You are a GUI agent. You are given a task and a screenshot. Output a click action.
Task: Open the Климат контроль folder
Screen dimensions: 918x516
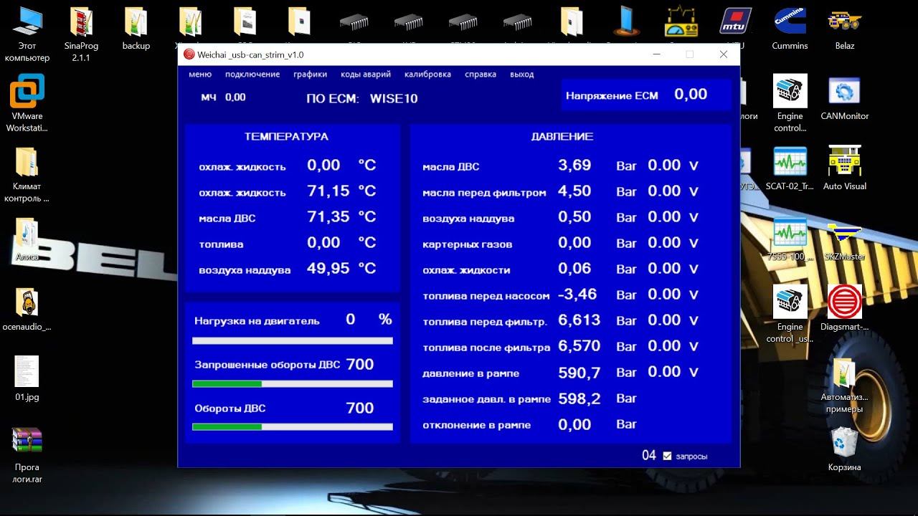27,174
